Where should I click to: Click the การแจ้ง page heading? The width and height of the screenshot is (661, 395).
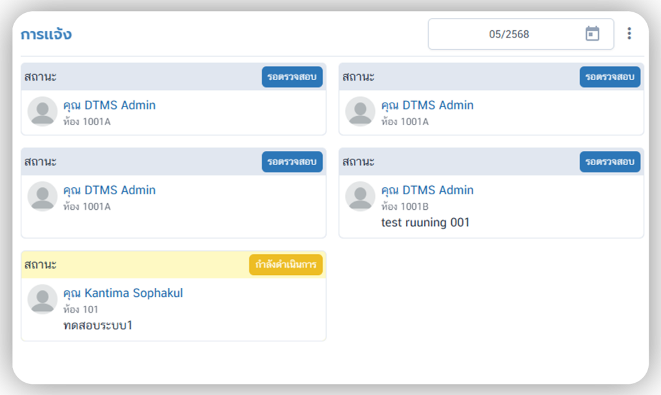tap(46, 34)
